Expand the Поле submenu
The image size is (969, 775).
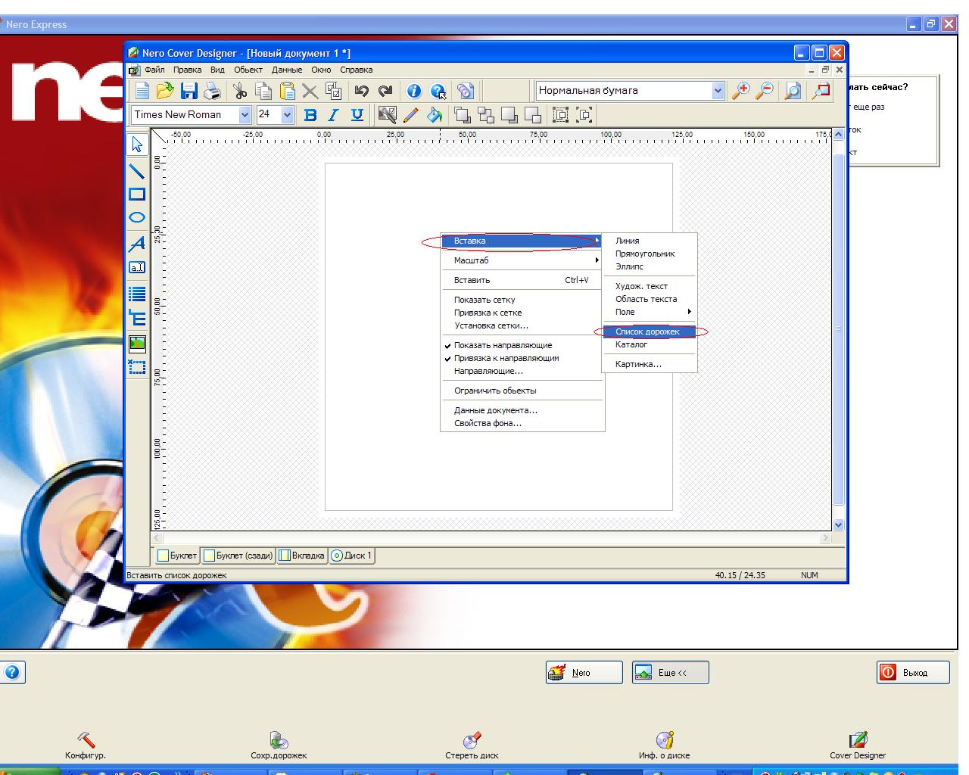pyautogui.click(x=650, y=312)
